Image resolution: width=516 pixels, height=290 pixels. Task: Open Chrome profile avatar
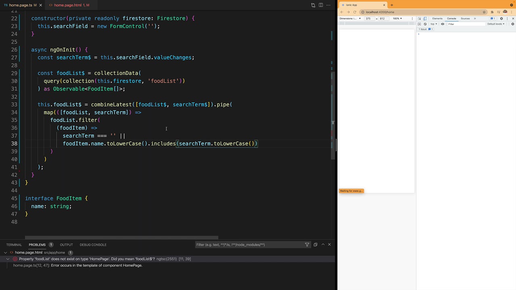tap(505, 12)
